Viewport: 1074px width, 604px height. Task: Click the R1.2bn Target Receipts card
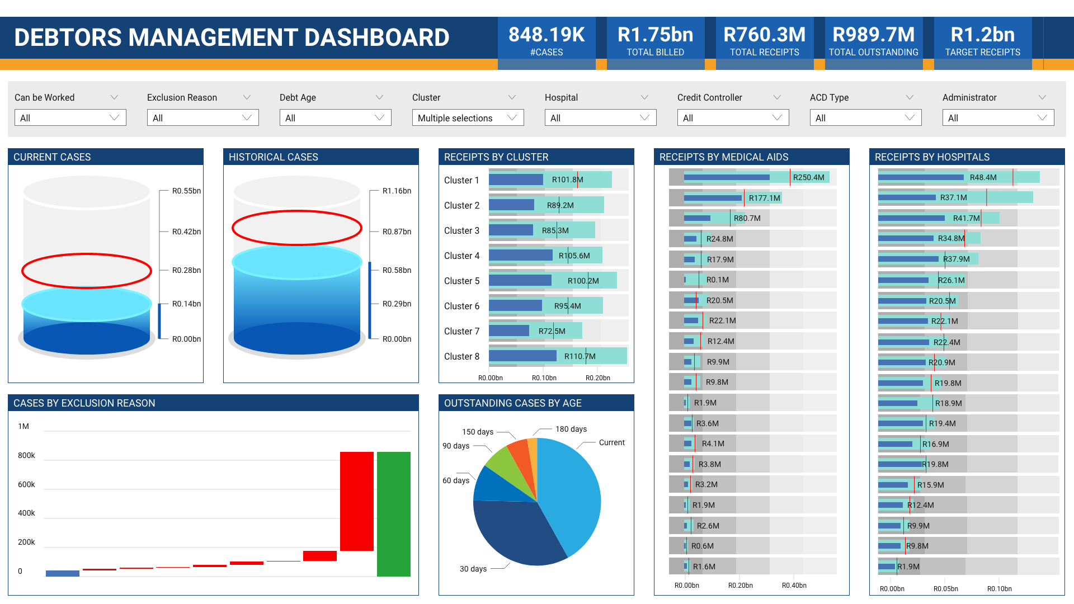pos(982,39)
